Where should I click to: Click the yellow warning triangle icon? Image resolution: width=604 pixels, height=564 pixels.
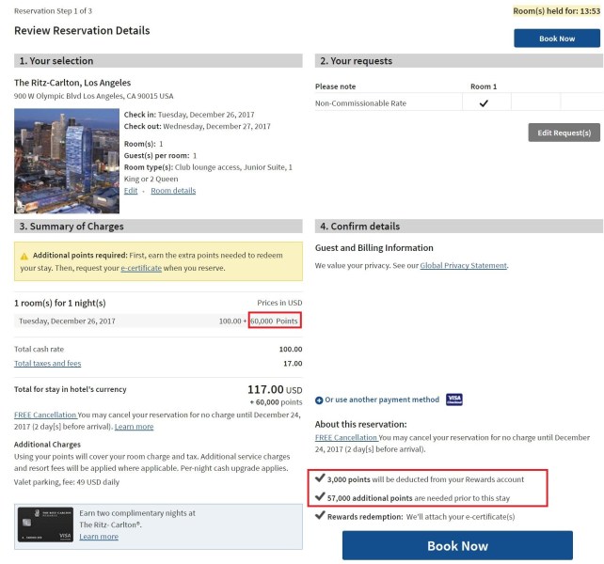(24, 256)
